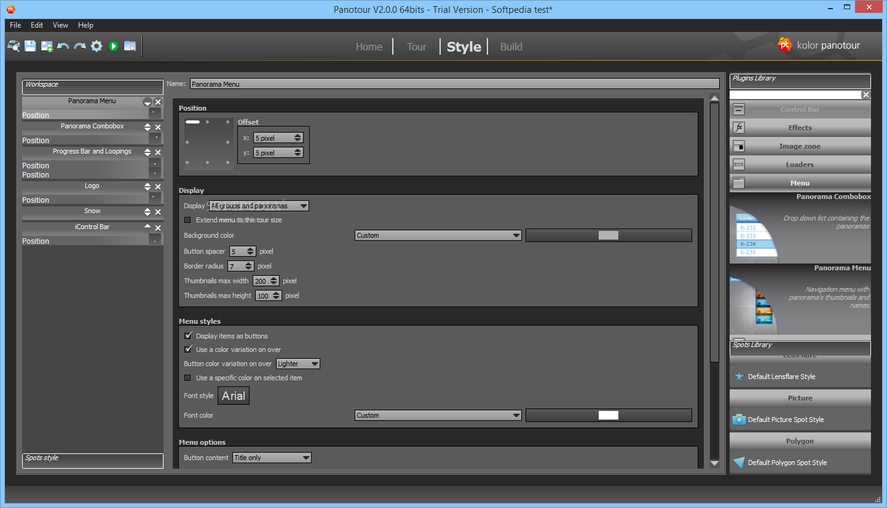Open the View menu
This screenshot has height=508, width=887.
coord(60,25)
